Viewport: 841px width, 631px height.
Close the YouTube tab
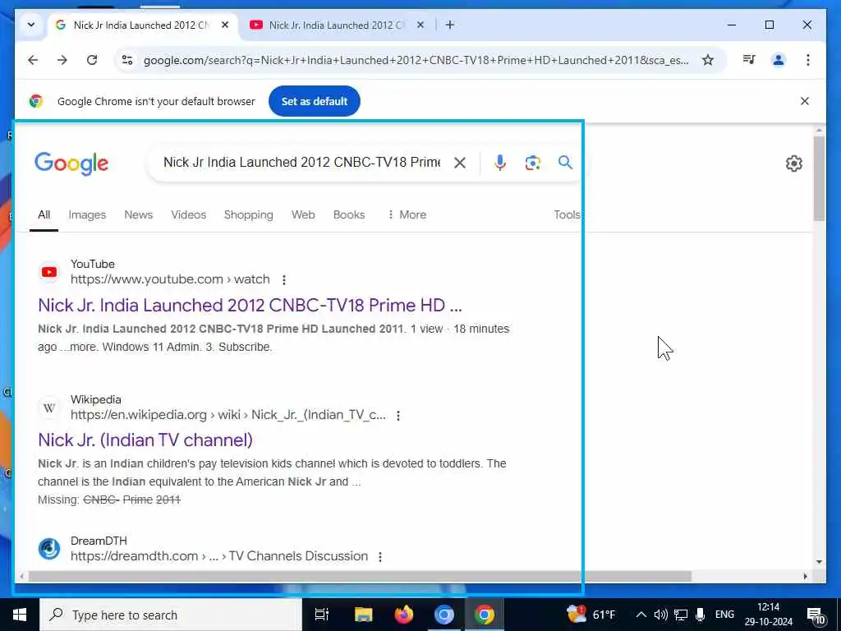pyautogui.click(x=420, y=25)
